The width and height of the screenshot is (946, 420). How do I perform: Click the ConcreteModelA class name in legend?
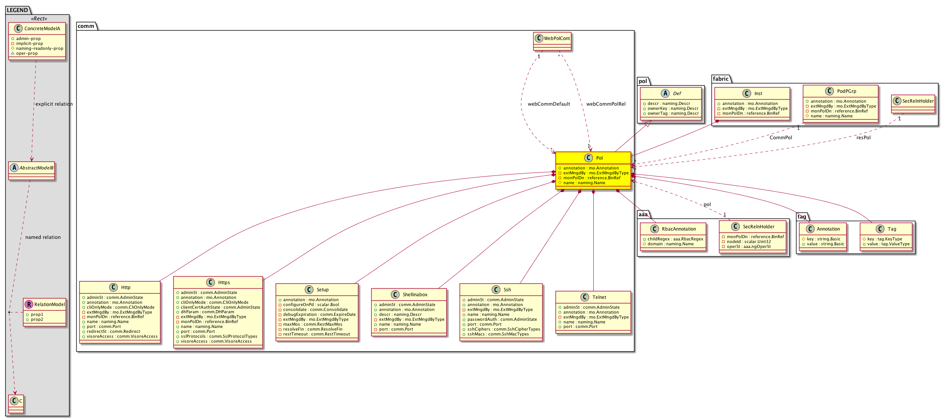coord(42,28)
